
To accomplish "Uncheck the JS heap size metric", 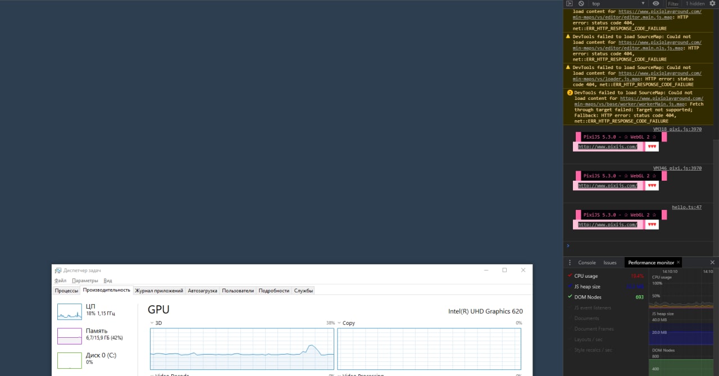I will (570, 286).
